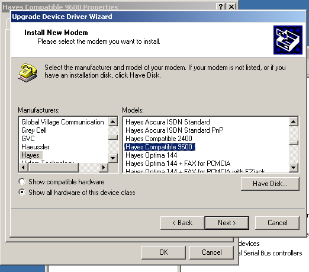Choose Global Village Communication manufacturer
Image resolution: width=309 pixels, height=272 pixels.
coord(63,122)
